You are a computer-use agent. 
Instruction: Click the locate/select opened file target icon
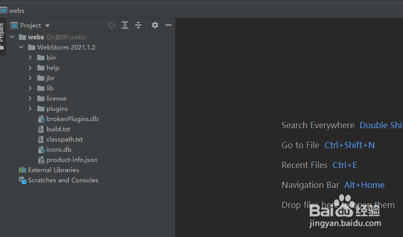(x=112, y=25)
